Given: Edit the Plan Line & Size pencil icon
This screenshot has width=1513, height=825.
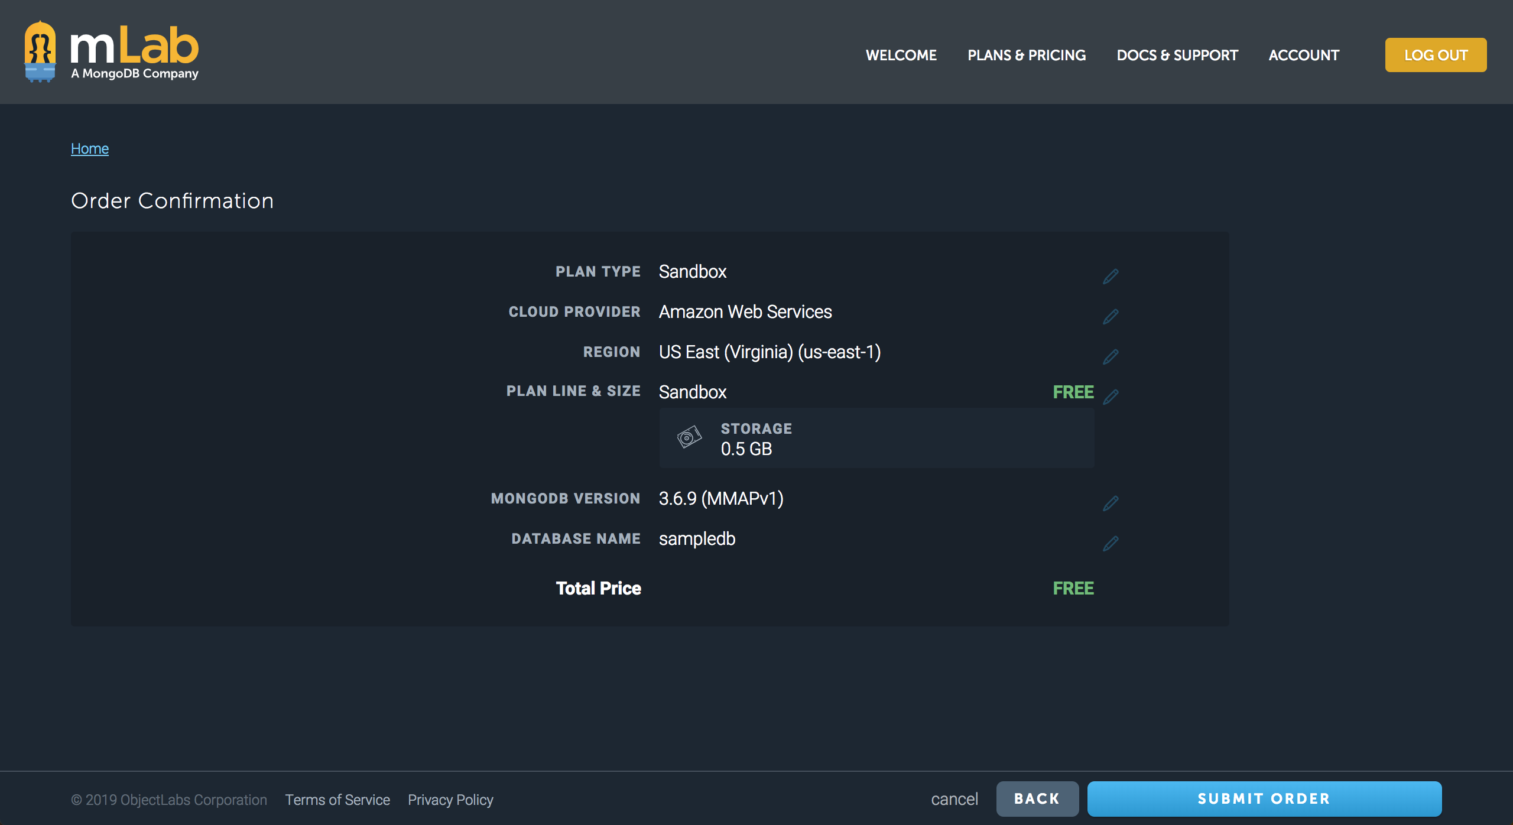Looking at the screenshot, I should [x=1111, y=397].
